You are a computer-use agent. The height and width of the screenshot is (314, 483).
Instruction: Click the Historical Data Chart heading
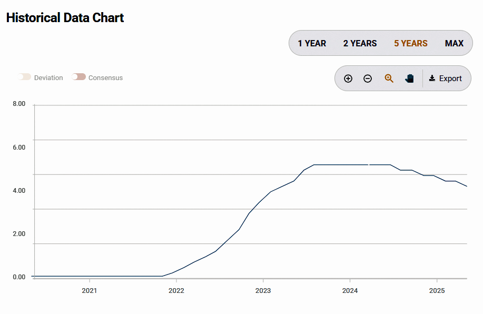(65, 17)
